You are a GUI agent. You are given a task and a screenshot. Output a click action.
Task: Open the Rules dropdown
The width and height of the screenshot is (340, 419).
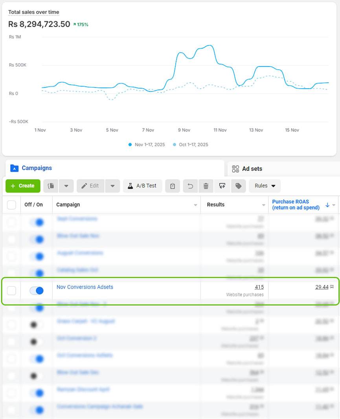click(264, 186)
